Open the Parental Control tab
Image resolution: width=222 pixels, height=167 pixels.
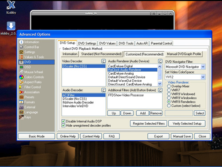(161, 43)
